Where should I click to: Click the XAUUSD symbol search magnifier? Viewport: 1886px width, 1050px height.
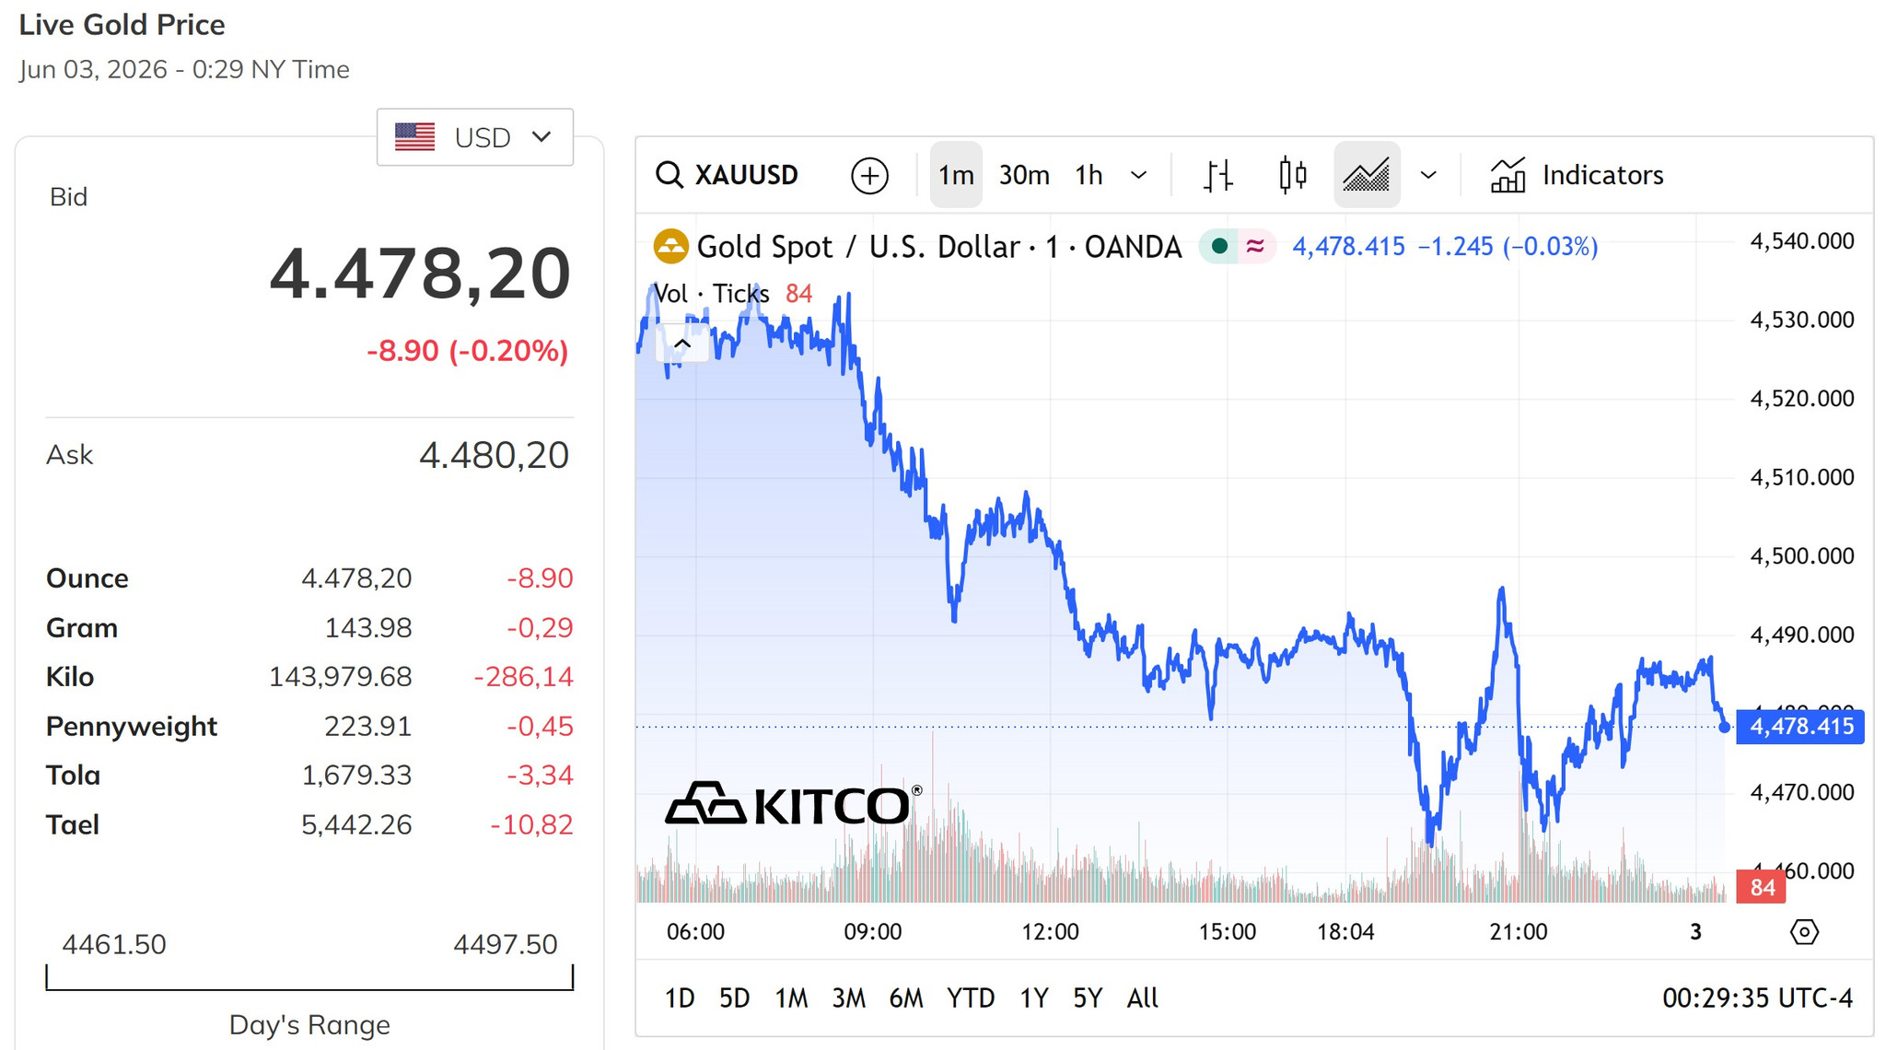(669, 175)
